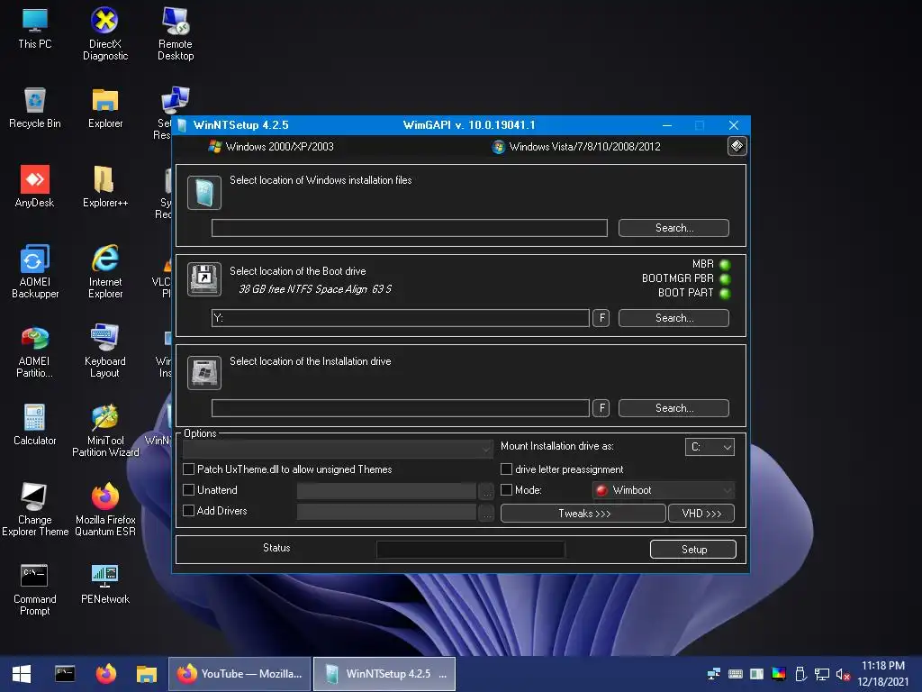Open Calculator desktop icon
The image size is (922, 692).
point(35,424)
